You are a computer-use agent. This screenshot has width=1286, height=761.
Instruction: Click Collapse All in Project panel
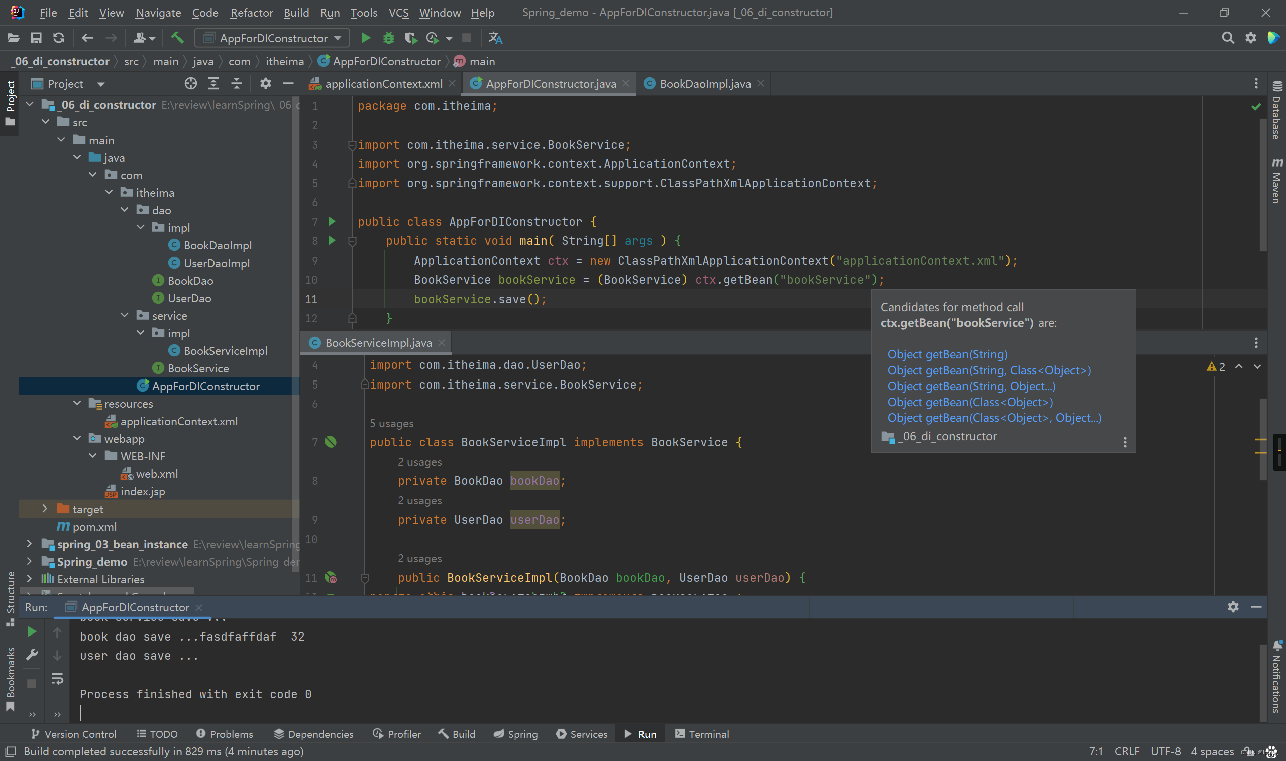pyautogui.click(x=236, y=84)
